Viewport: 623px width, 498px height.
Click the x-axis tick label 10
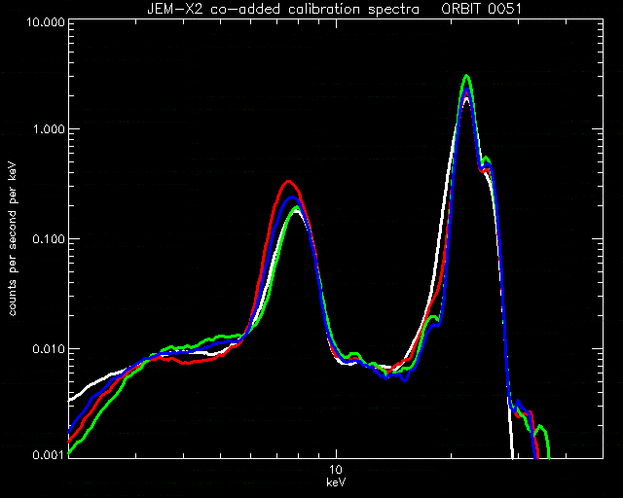pos(336,470)
